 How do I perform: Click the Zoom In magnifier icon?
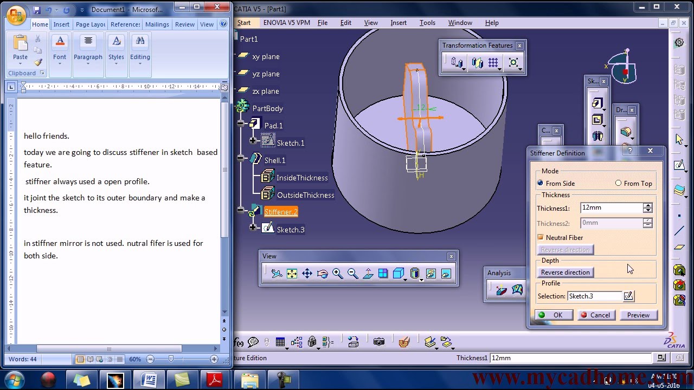pos(337,274)
